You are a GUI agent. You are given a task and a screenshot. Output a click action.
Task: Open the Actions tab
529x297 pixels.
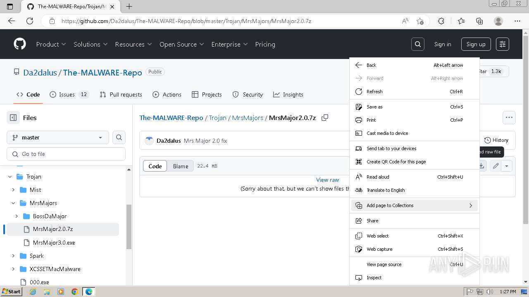coord(167,94)
